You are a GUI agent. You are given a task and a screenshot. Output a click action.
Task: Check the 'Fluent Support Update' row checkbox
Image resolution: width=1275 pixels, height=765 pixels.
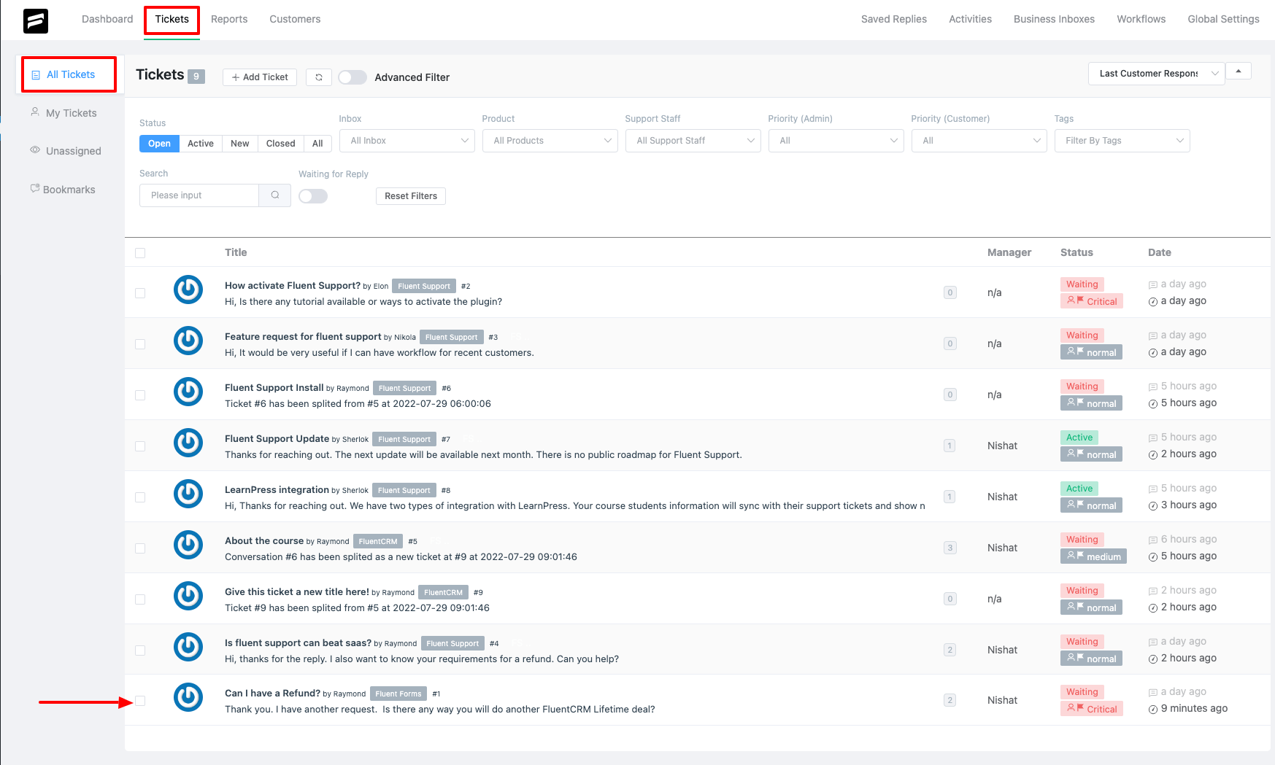point(140,446)
